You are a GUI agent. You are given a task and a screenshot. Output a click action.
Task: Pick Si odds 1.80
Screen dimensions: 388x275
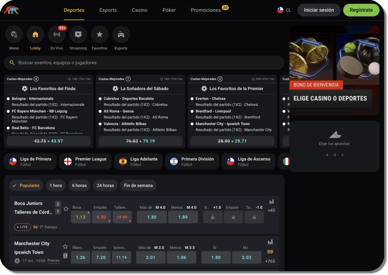coord(216,258)
